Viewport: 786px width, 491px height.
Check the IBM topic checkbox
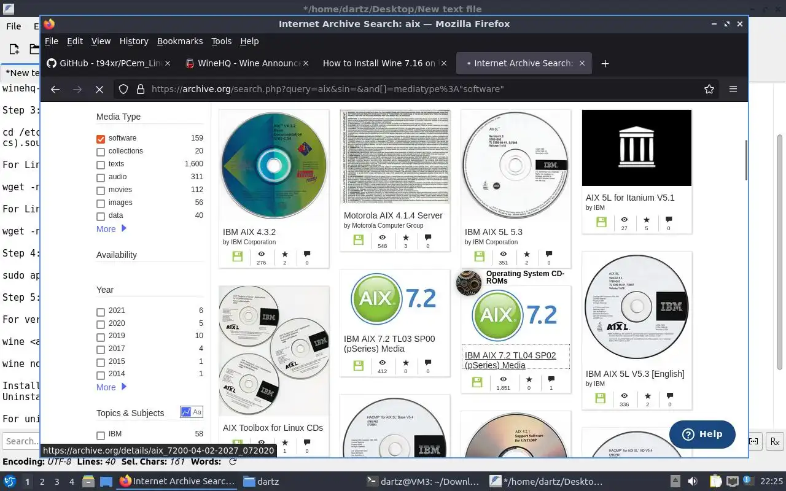click(101, 435)
